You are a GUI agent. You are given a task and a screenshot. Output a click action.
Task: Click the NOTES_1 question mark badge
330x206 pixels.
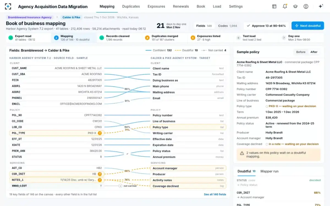(100, 180)
